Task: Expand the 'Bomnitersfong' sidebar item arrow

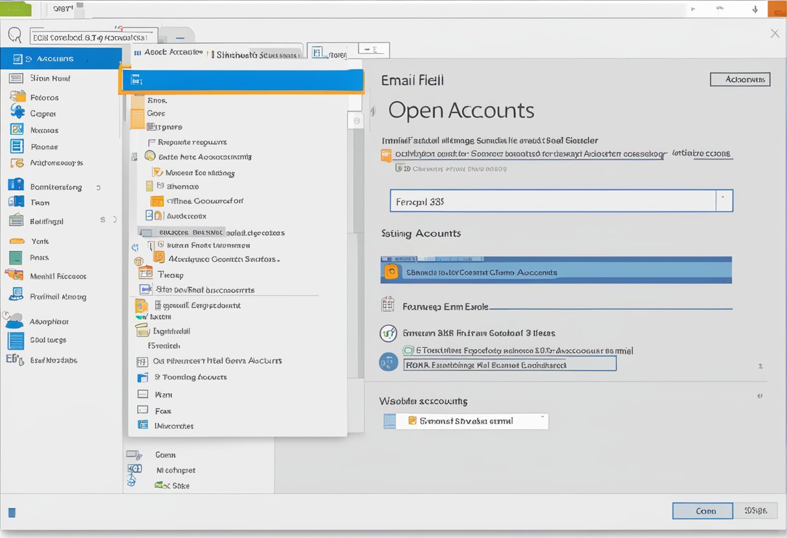Action: tap(98, 187)
